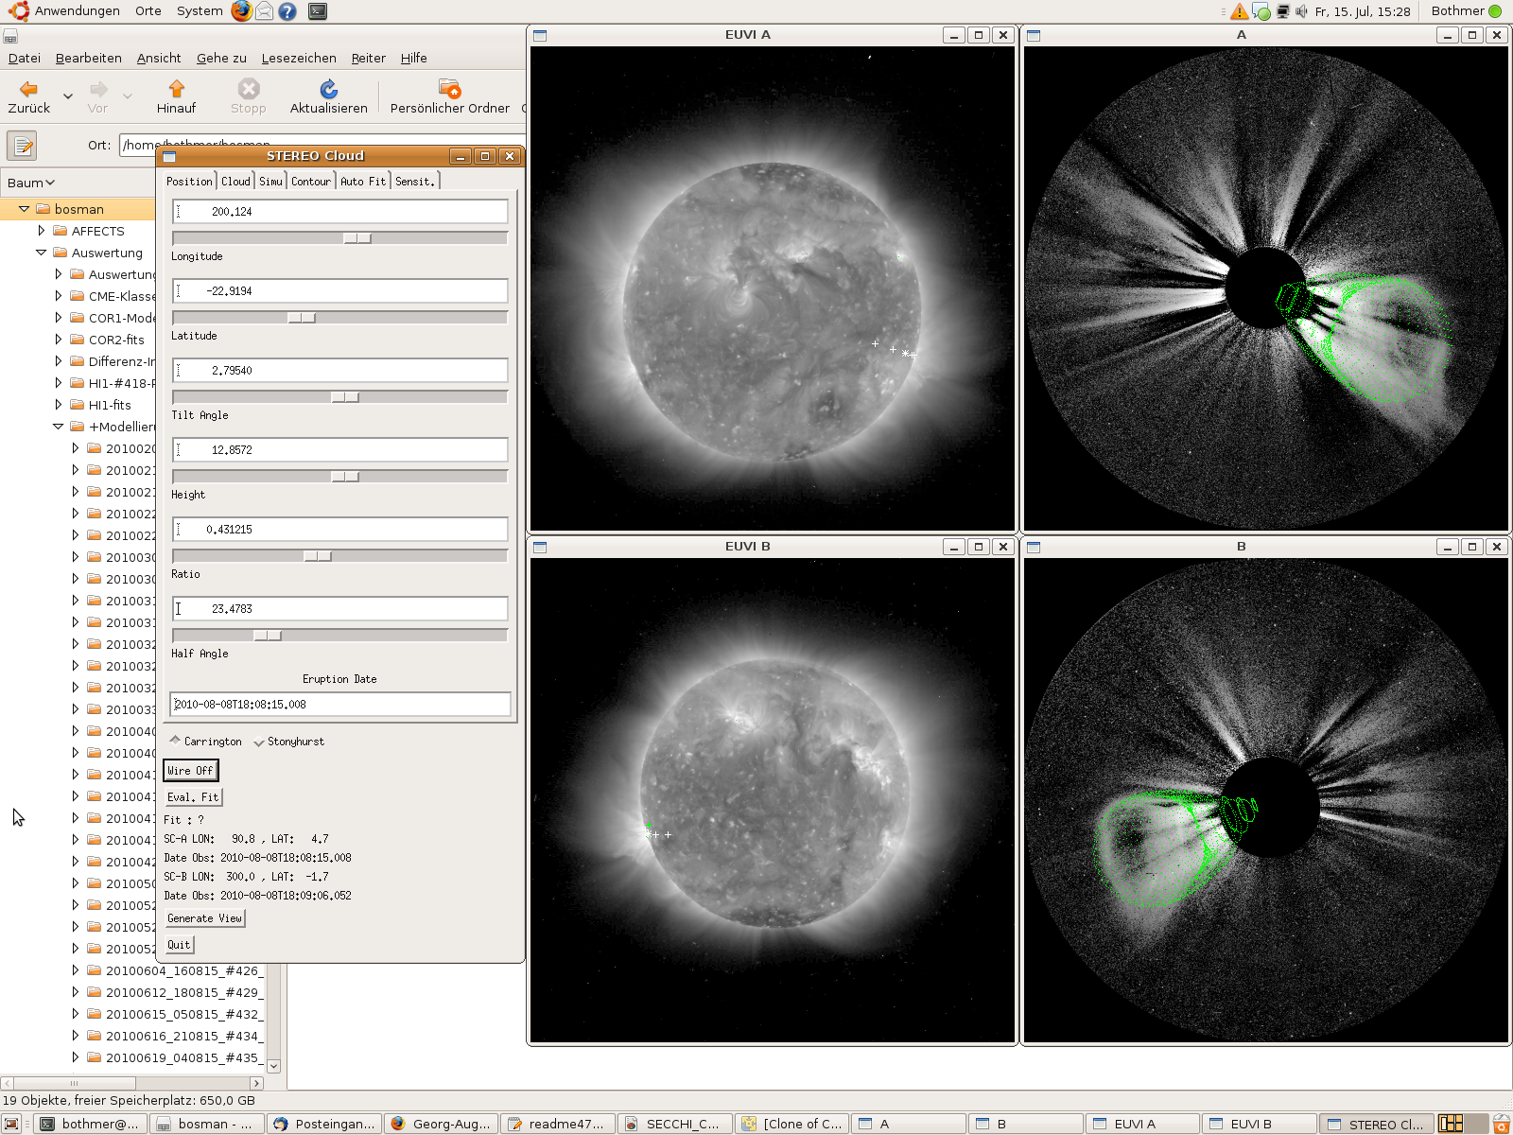The width and height of the screenshot is (1513, 1135).
Task: Open the Lesezeichen menu
Action: tap(299, 58)
